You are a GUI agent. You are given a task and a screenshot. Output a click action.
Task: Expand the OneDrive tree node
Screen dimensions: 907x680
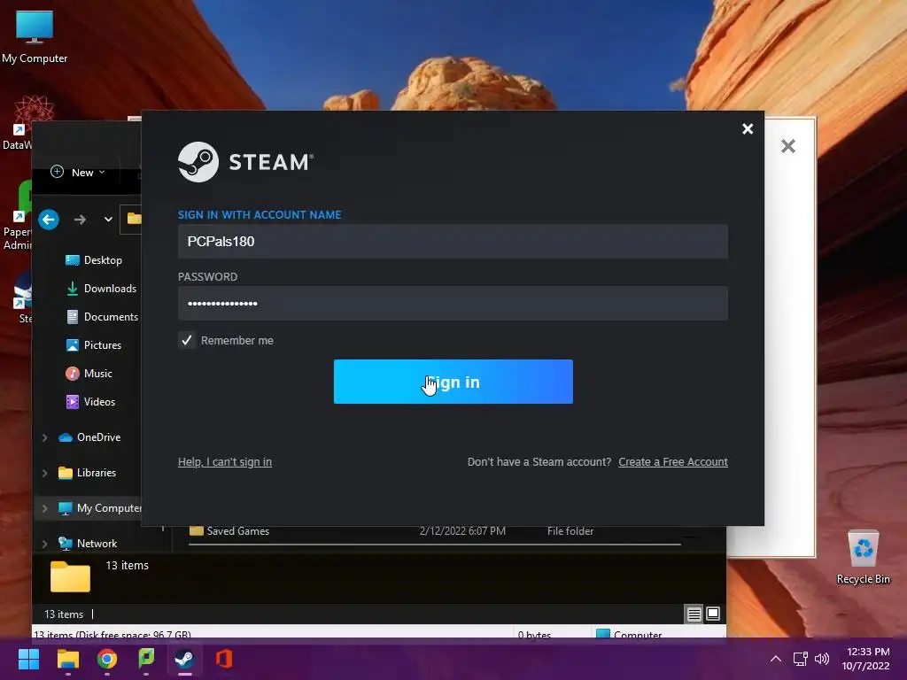pyautogui.click(x=44, y=437)
